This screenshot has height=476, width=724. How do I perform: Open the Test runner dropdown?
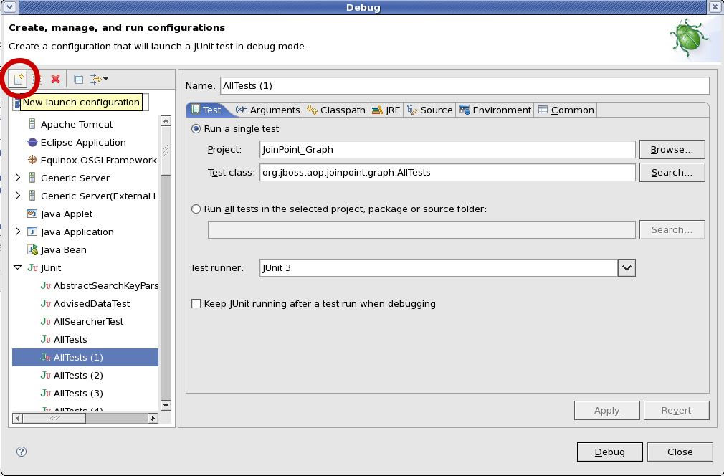click(x=627, y=268)
